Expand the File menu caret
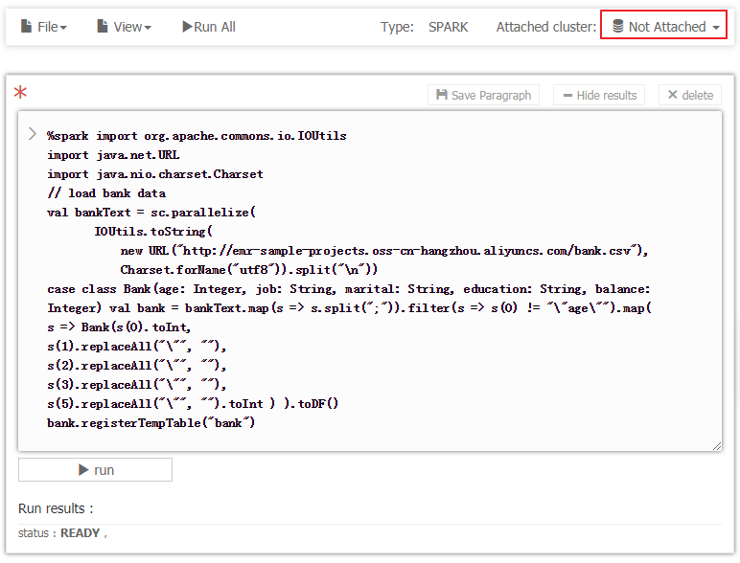Screen dimensions: 740x563 tap(63, 28)
